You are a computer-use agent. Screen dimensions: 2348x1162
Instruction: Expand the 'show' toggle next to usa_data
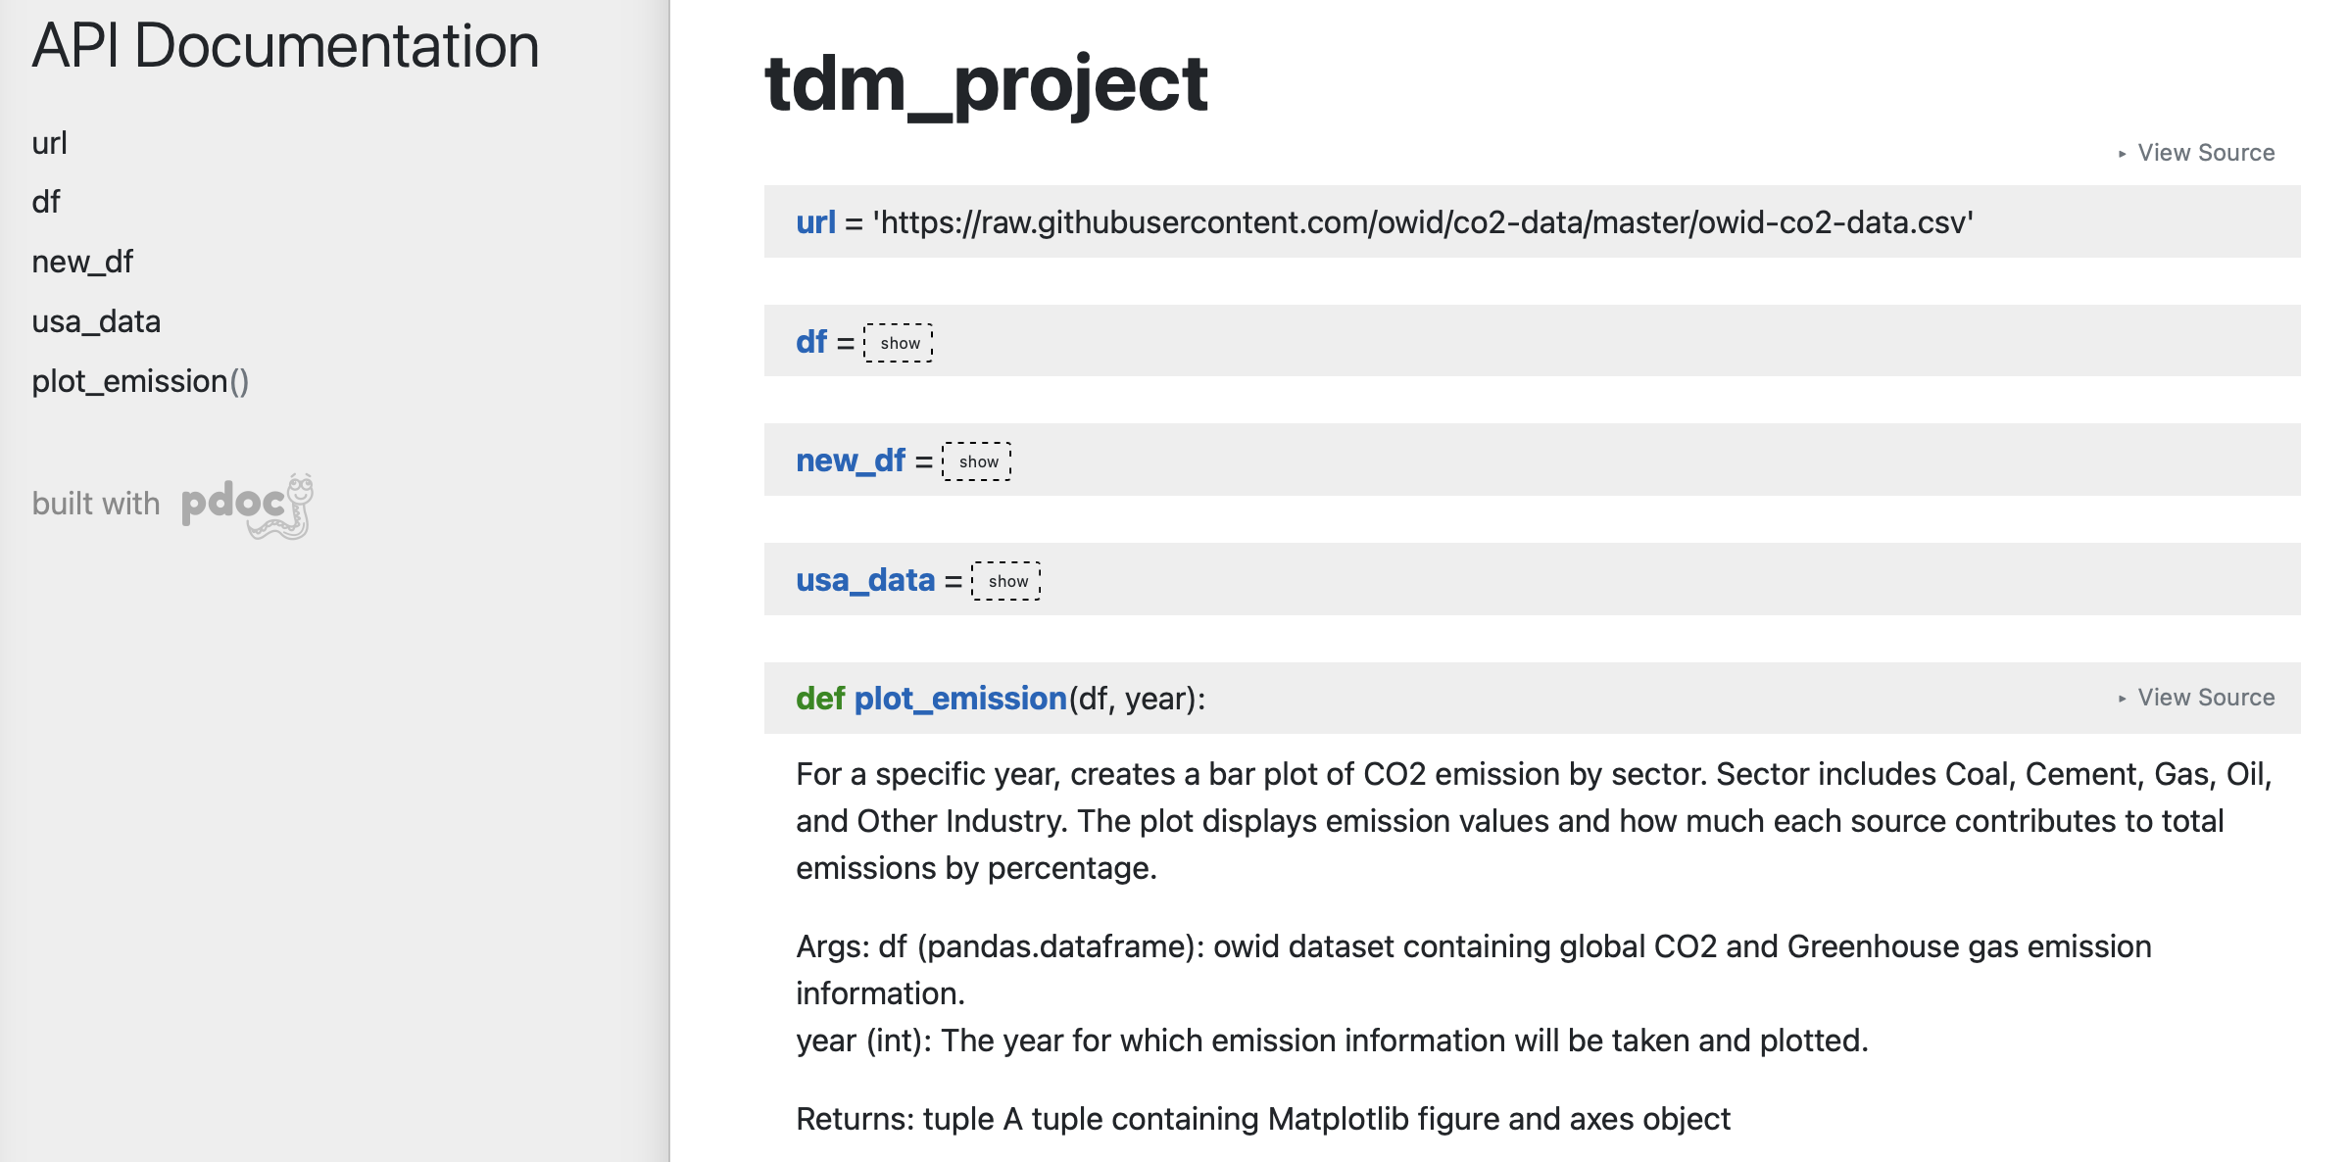pyautogui.click(x=1006, y=580)
